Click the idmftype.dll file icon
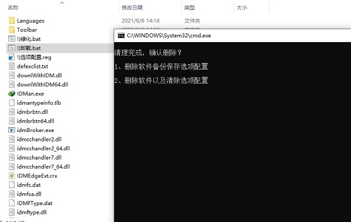Screen dimensions: 351x222 pyautogui.click(x=12, y=212)
